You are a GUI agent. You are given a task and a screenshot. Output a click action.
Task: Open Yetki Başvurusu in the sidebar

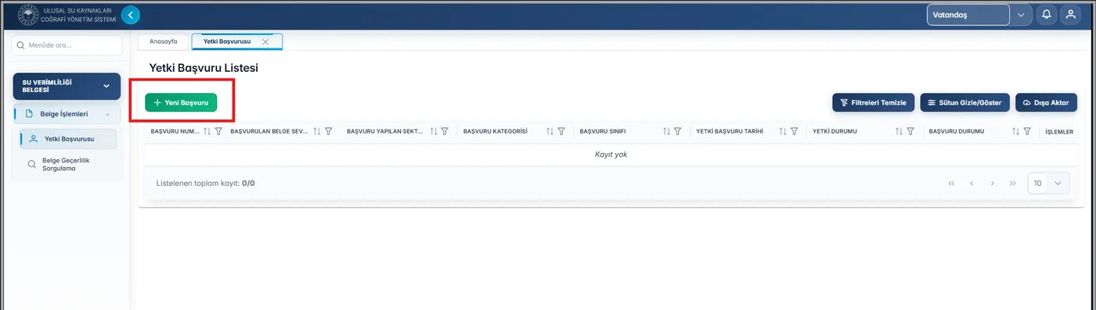coord(69,139)
